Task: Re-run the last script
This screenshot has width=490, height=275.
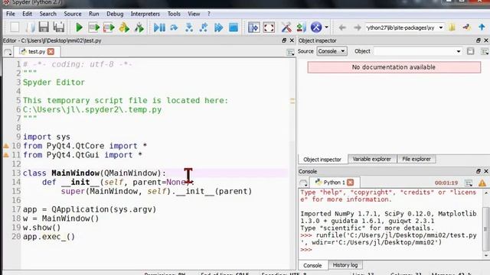Action: point(139,27)
